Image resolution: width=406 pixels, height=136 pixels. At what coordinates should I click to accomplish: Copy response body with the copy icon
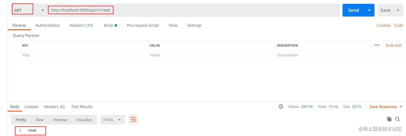[x=389, y=119]
